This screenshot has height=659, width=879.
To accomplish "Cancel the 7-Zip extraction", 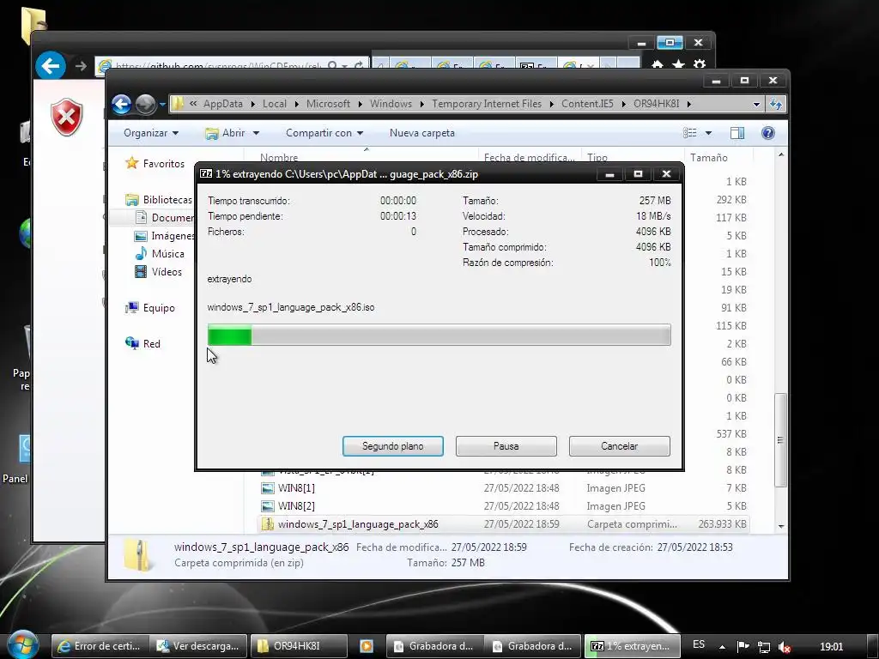I will click(x=619, y=446).
